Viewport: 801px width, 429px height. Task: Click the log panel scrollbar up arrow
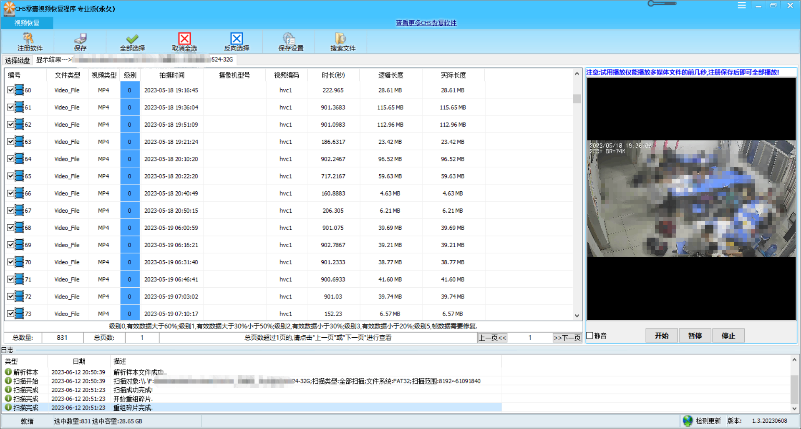point(794,359)
